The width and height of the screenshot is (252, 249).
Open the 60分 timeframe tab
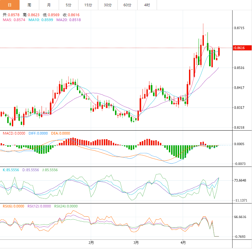pyautogui.click(x=127, y=5)
